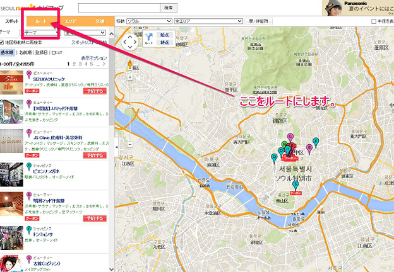Go to results page 5
The width and height of the screenshot is (394, 272).
click(x=92, y=64)
